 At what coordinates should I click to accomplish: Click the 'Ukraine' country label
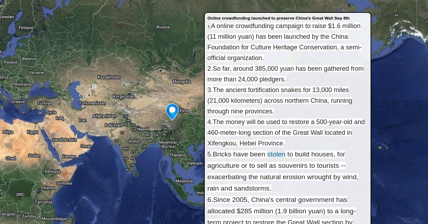click(36, 73)
